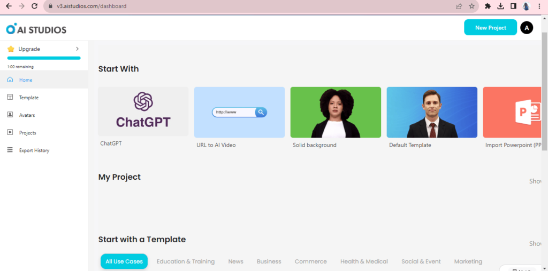Screen dimensions: 548x271
Task: Click the Template layout icon in sidebar
Action: pos(10,97)
